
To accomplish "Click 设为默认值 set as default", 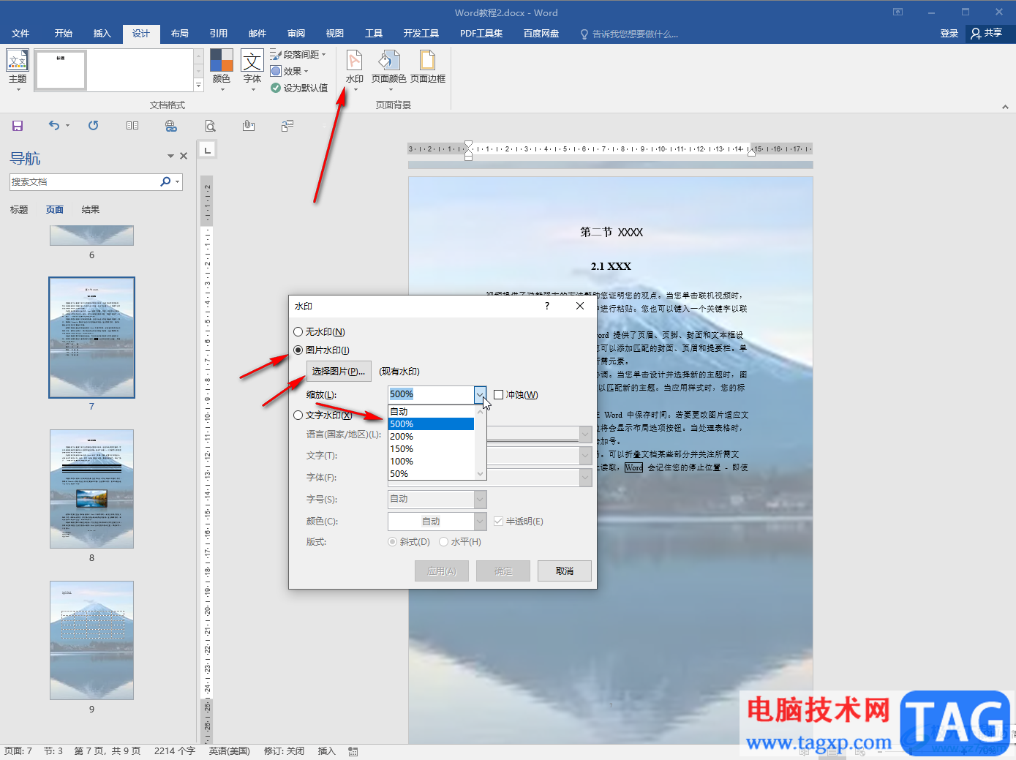I will pyautogui.click(x=299, y=88).
